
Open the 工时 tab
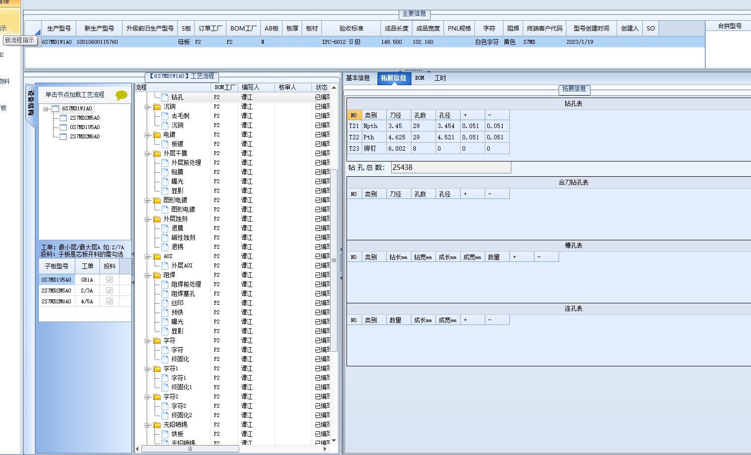440,78
